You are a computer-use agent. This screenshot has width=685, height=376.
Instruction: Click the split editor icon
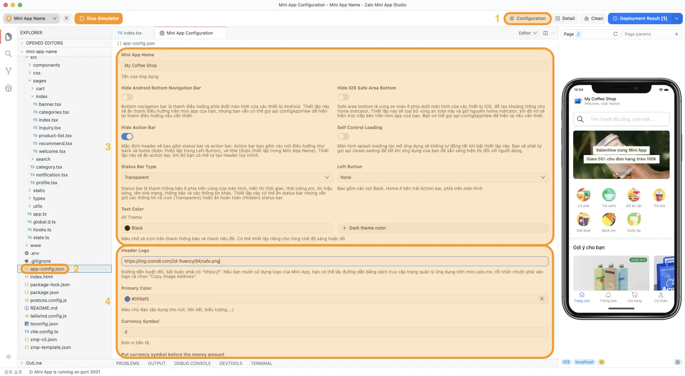tap(546, 33)
